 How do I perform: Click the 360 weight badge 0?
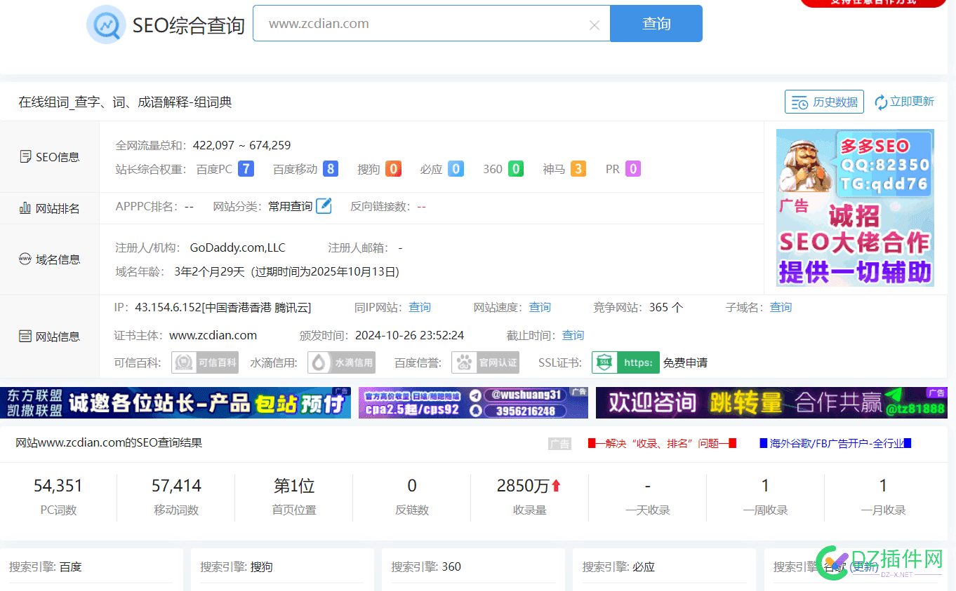[516, 169]
